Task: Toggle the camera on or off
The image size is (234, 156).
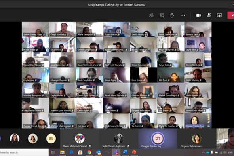Action: coord(198,15)
